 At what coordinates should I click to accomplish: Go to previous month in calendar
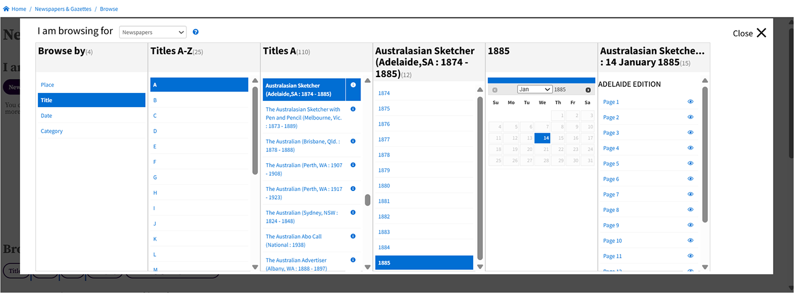click(495, 90)
